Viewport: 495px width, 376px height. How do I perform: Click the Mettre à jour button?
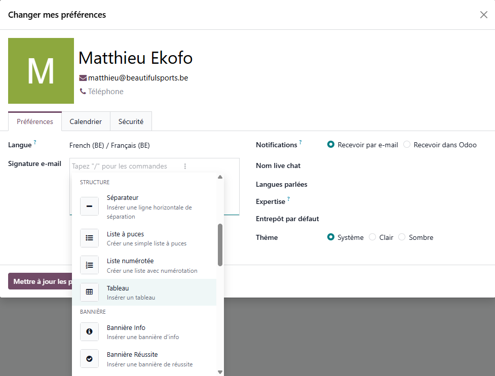tap(40, 281)
